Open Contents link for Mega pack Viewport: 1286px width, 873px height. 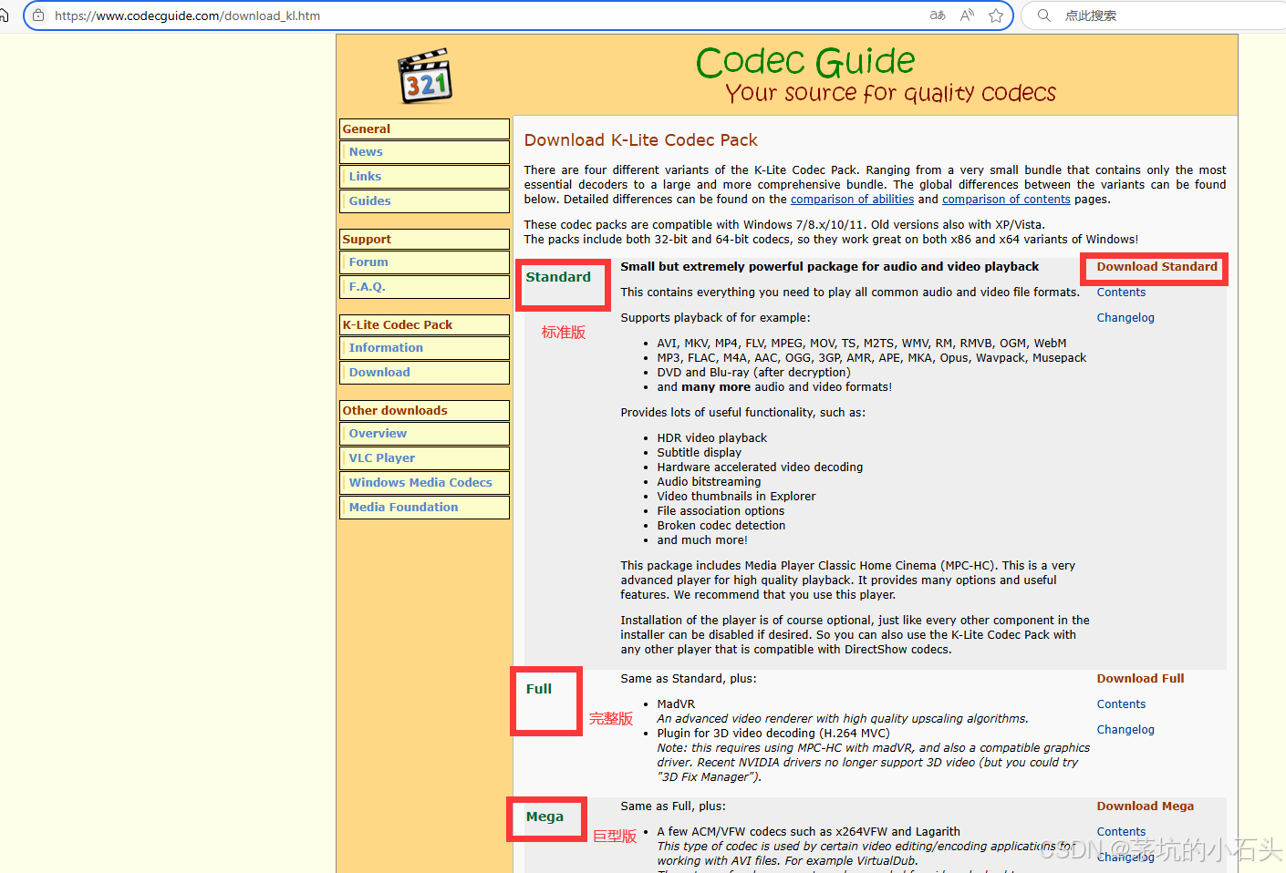pyautogui.click(x=1121, y=832)
